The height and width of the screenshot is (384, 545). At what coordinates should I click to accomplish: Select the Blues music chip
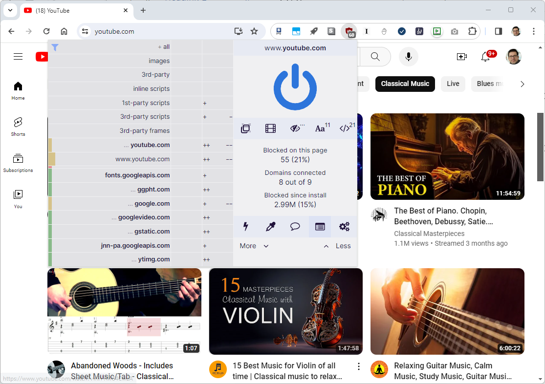point(488,84)
